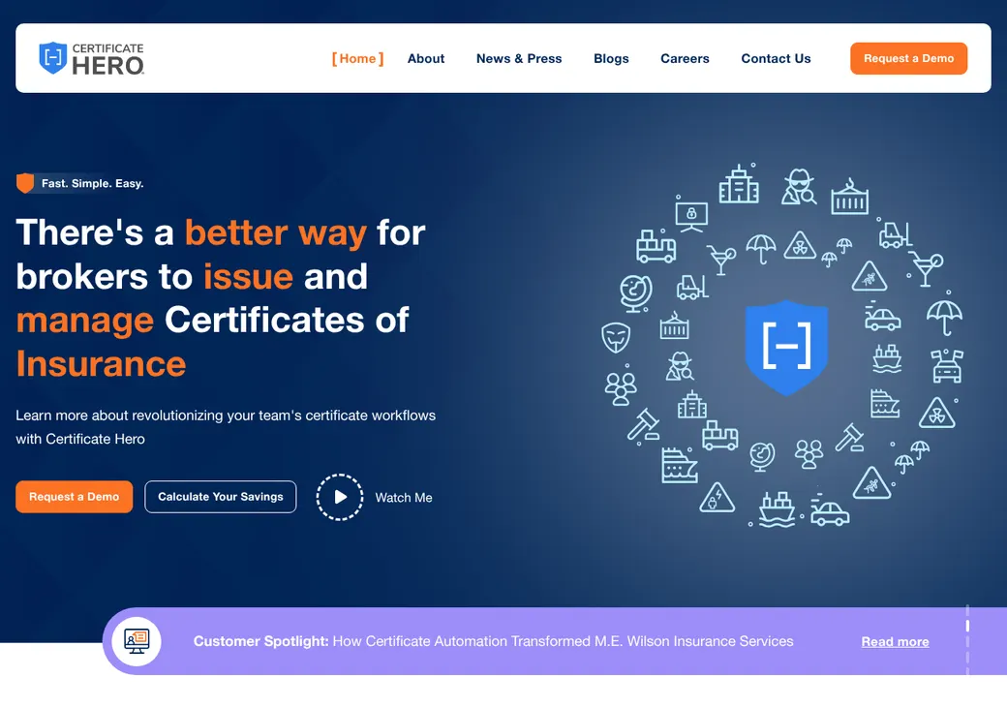Open Calculate Your Savings
The image size is (1007, 708).
click(x=221, y=497)
